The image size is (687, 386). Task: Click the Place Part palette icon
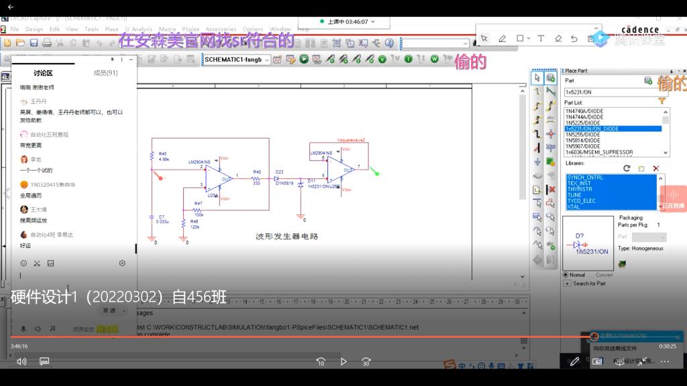coord(551,78)
